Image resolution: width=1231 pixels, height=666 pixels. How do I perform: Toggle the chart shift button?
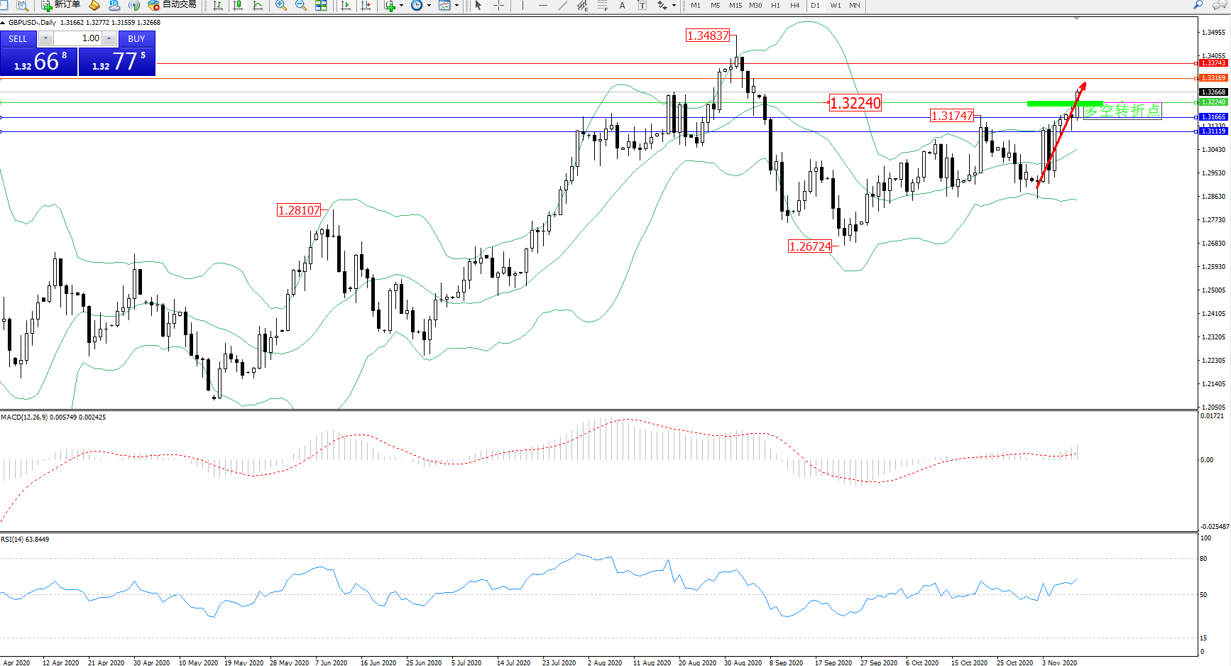[x=366, y=6]
